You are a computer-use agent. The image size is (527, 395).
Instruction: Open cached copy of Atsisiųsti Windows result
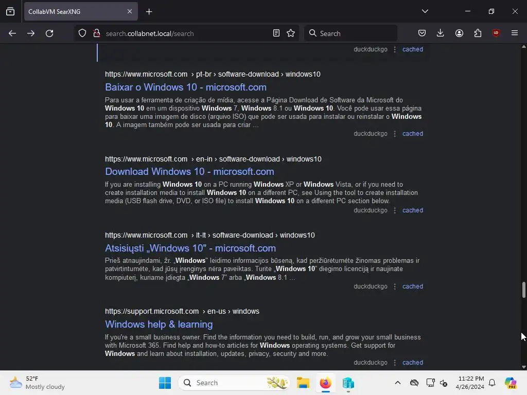(x=413, y=286)
